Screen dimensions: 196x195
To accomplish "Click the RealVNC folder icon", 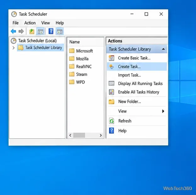I will [72, 66].
